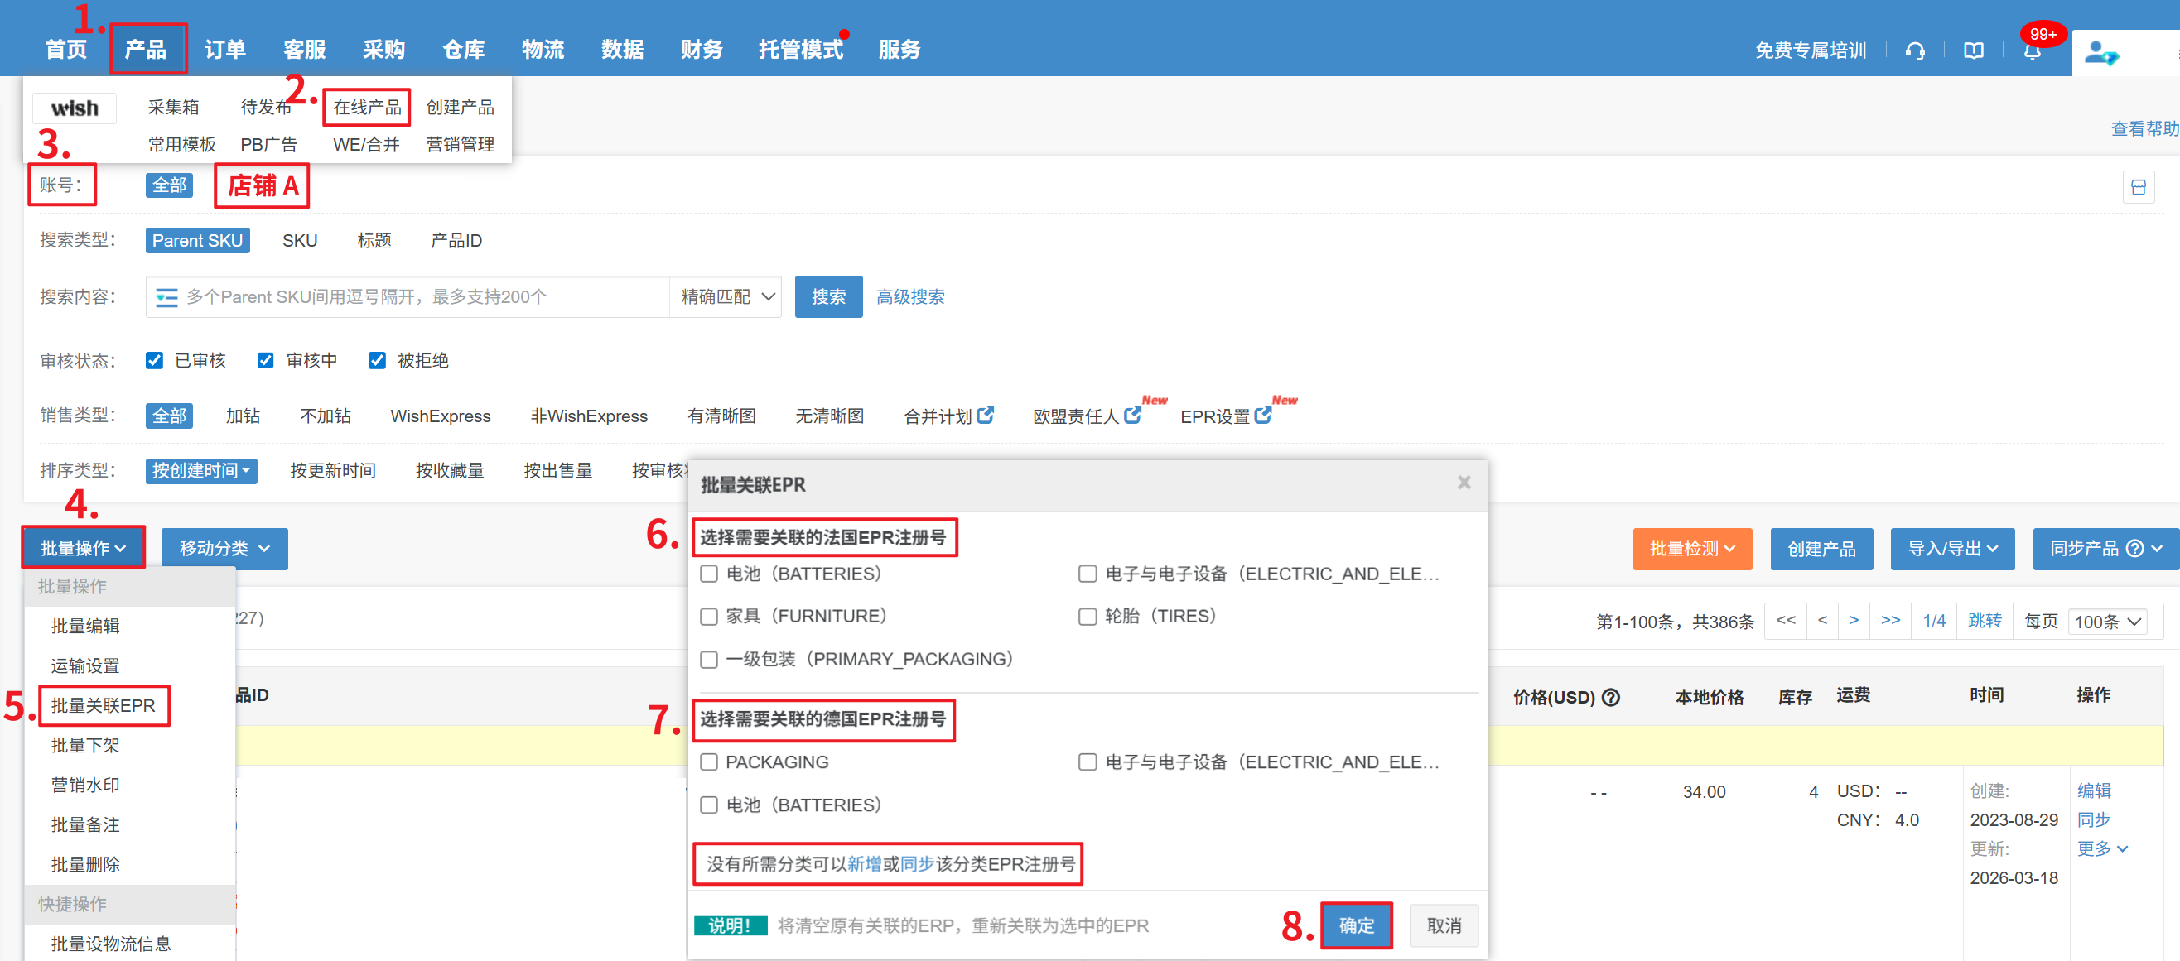Expand the 精确匹配 match type dropdown
The width and height of the screenshot is (2180, 961).
[728, 297]
